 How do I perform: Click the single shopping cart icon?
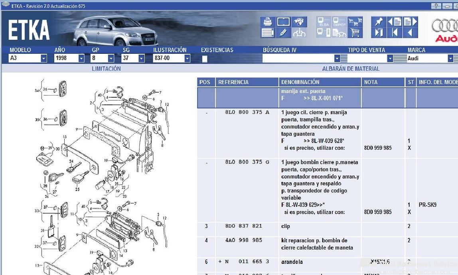point(355,33)
